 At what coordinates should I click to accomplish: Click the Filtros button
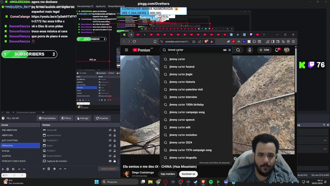(x=66, y=118)
